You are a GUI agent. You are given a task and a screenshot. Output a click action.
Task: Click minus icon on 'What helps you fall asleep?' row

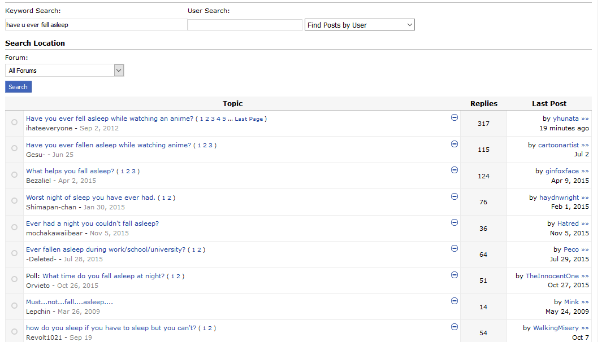(x=454, y=170)
